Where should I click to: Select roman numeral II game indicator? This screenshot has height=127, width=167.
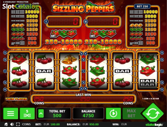(x=86, y=21)
